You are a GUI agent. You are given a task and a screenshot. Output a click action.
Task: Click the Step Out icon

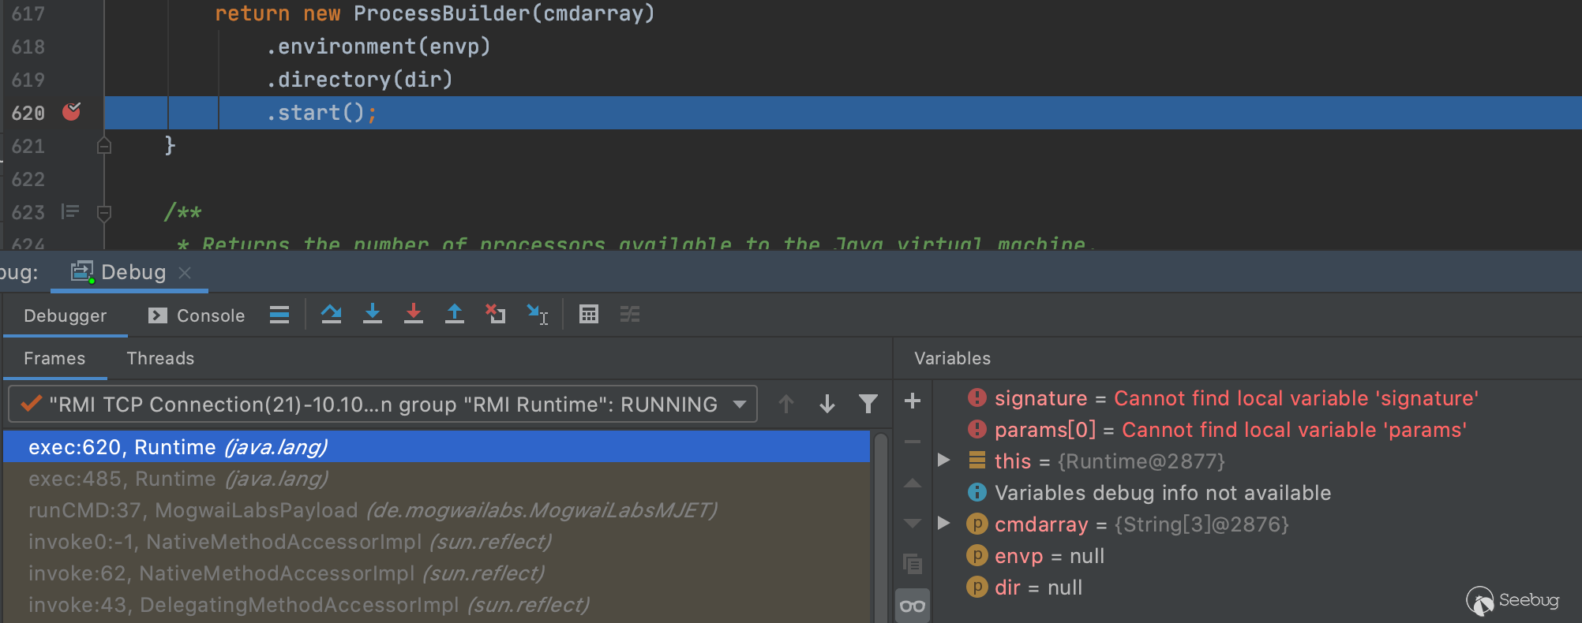coord(455,315)
